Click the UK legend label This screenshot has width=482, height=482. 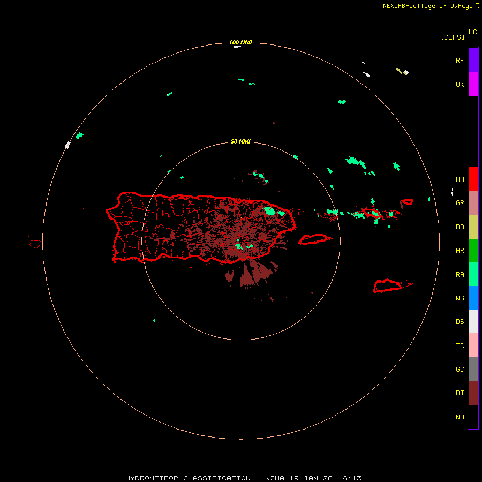click(460, 84)
